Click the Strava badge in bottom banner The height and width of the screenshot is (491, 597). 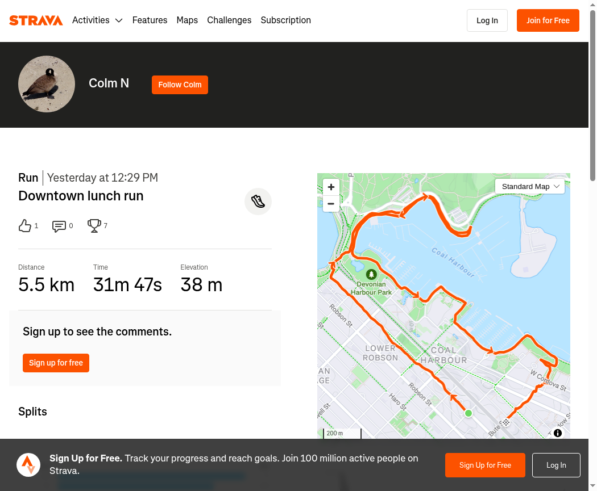click(x=28, y=465)
